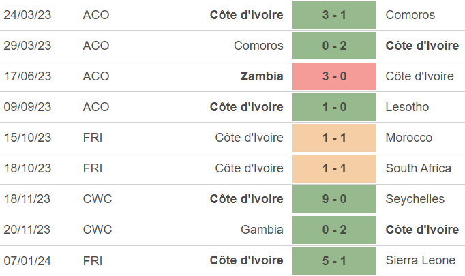
Task: Click the 5 - 1 score box
Action: click(334, 260)
